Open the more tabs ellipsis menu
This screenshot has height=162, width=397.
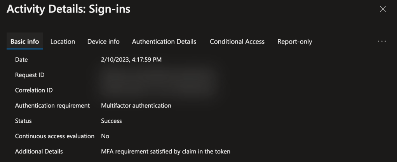[x=381, y=42]
